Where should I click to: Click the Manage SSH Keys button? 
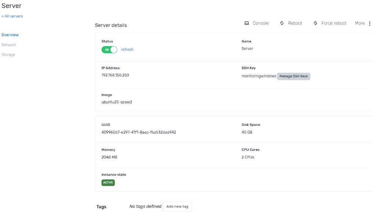294,77
